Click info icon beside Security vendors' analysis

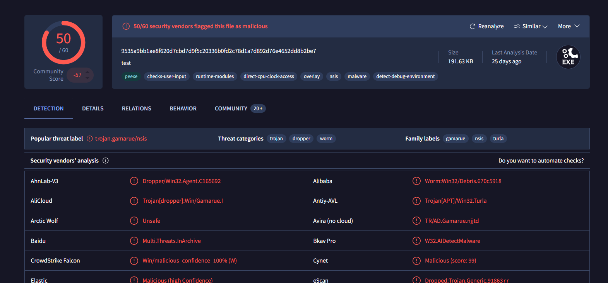tap(106, 161)
